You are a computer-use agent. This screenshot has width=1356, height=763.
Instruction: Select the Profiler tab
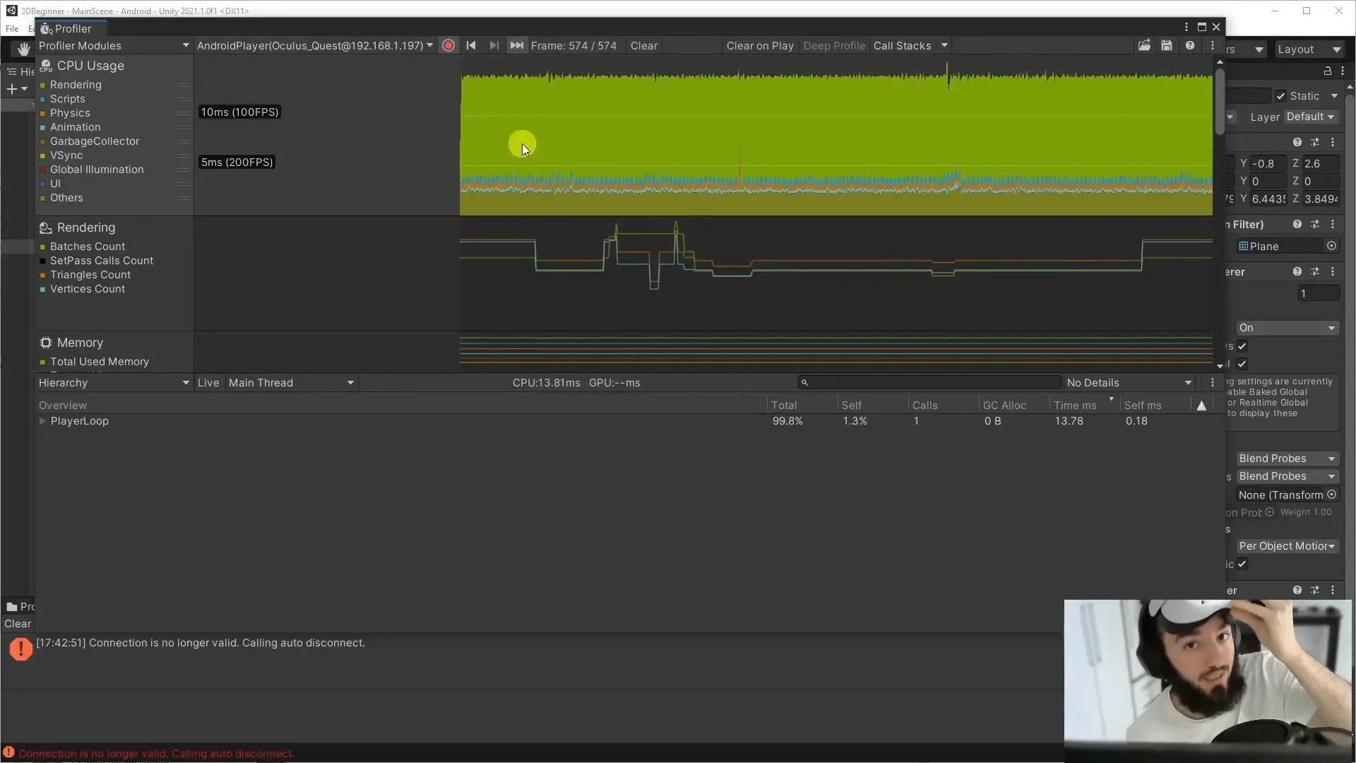(x=72, y=29)
